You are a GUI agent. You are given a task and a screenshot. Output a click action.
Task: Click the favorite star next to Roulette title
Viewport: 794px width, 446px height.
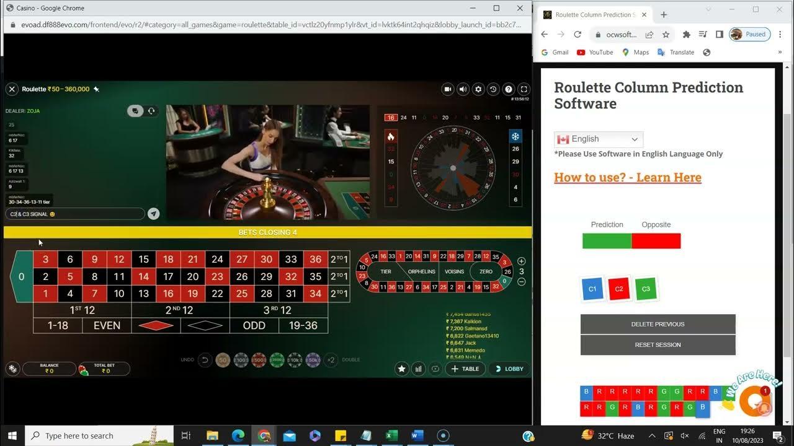[96, 89]
